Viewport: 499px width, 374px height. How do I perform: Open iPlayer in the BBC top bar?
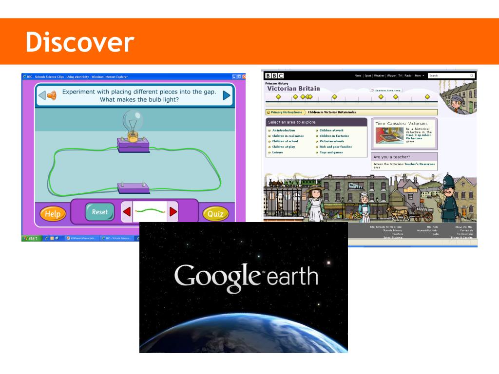pyautogui.click(x=391, y=75)
